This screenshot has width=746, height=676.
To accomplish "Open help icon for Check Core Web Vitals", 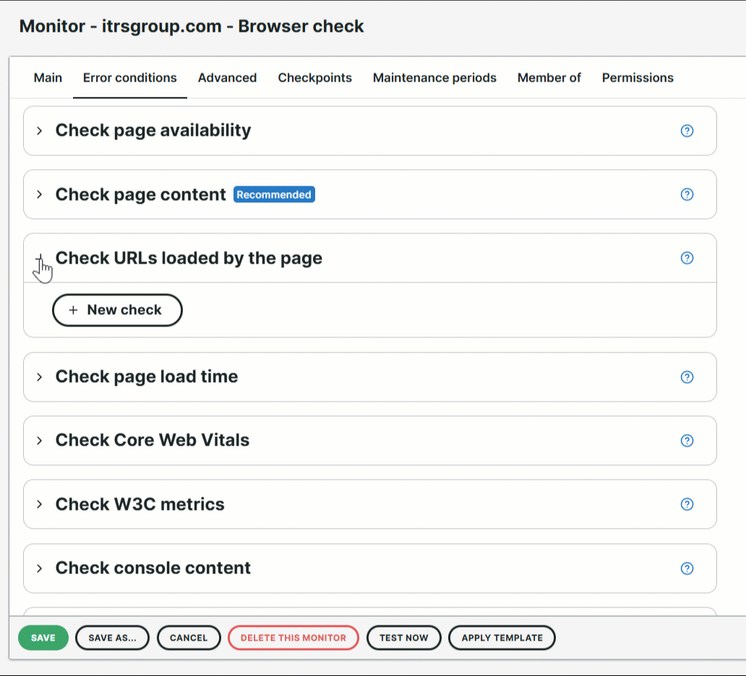I will pos(687,441).
